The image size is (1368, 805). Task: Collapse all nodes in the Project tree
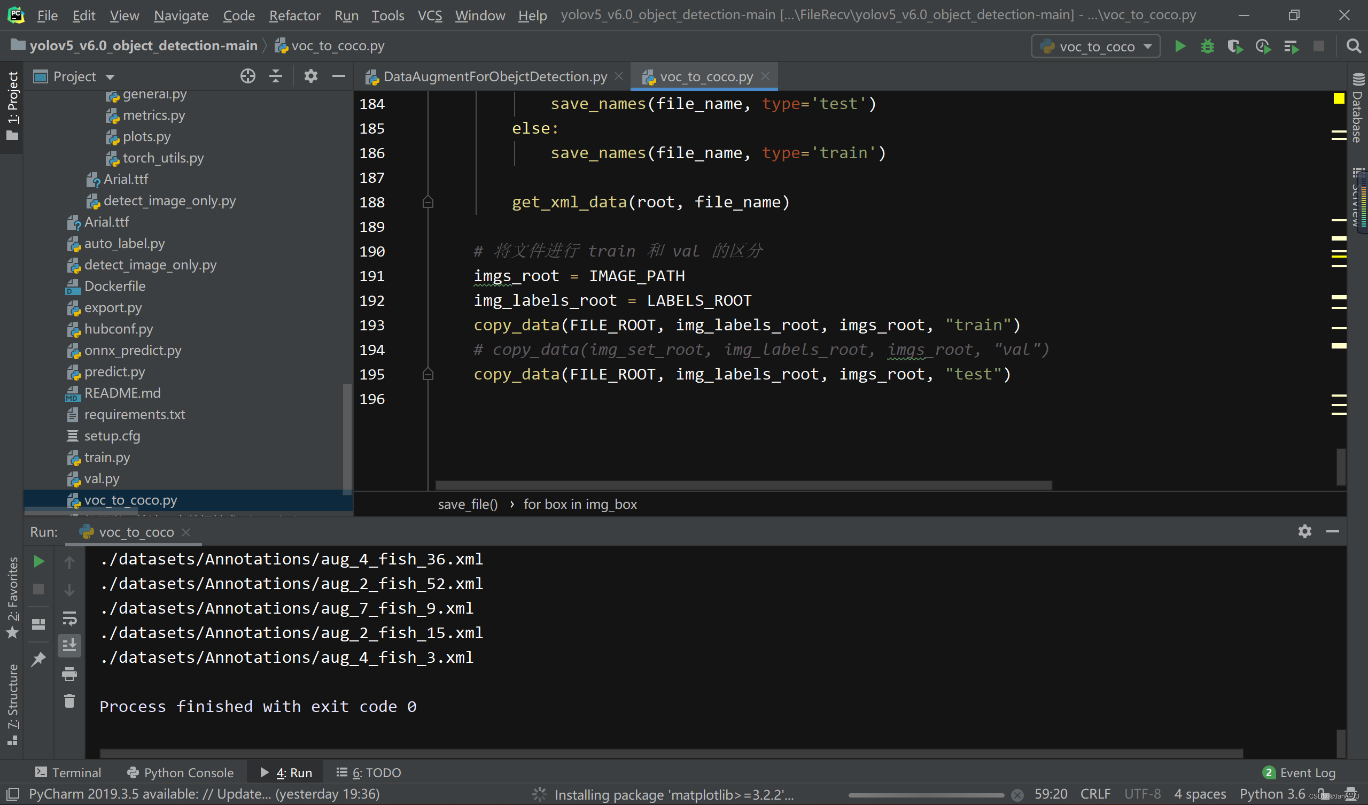pyautogui.click(x=276, y=76)
